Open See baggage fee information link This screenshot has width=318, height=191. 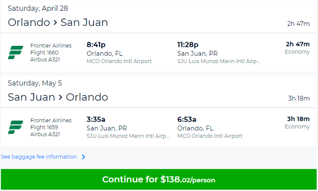39,157
